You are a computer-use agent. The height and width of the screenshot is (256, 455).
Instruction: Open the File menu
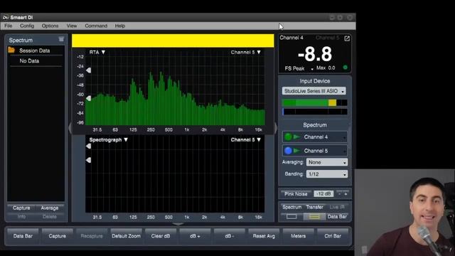[x=9, y=26]
